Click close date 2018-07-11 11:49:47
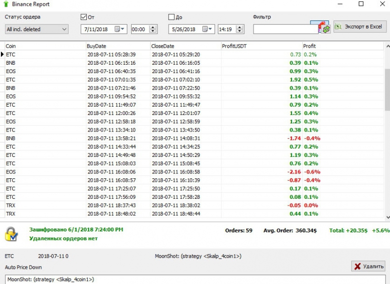Viewport: 390px width, 284px height. (176, 105)
